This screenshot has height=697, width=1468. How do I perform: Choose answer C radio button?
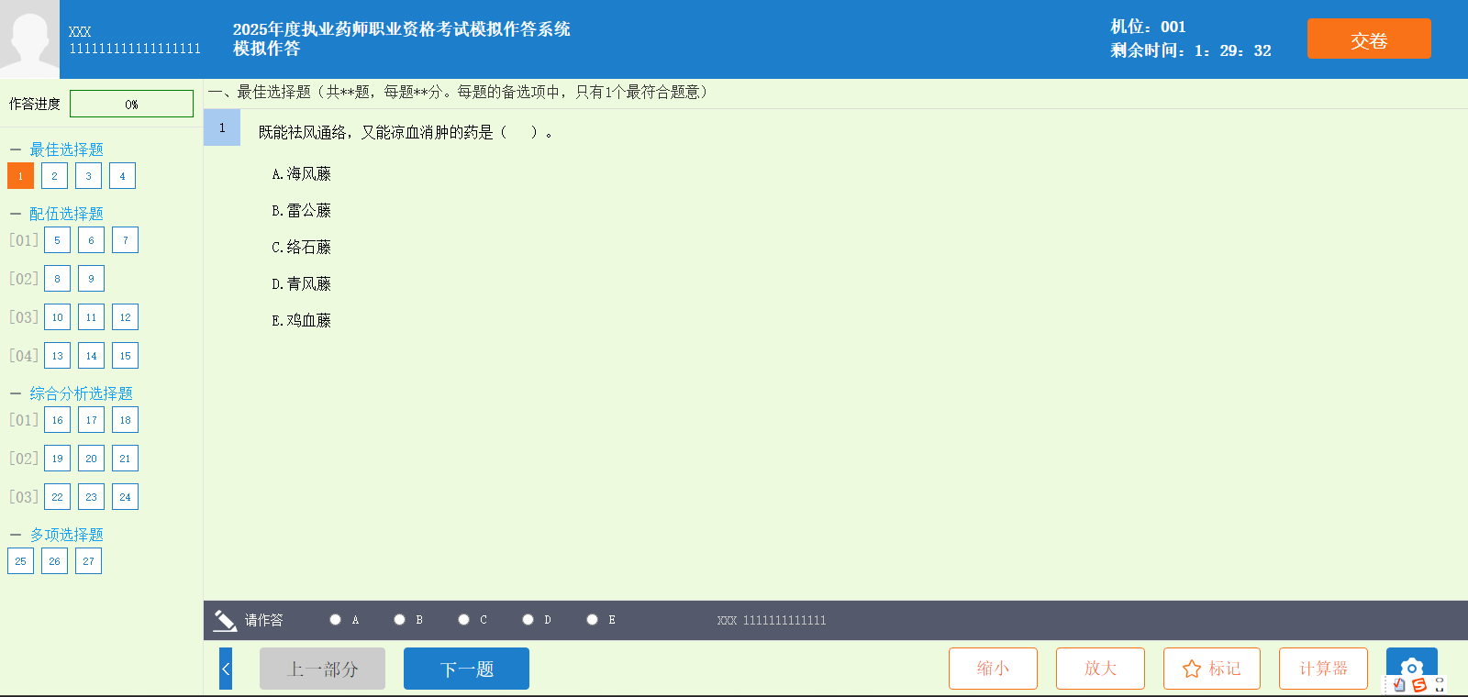[464, 620]
